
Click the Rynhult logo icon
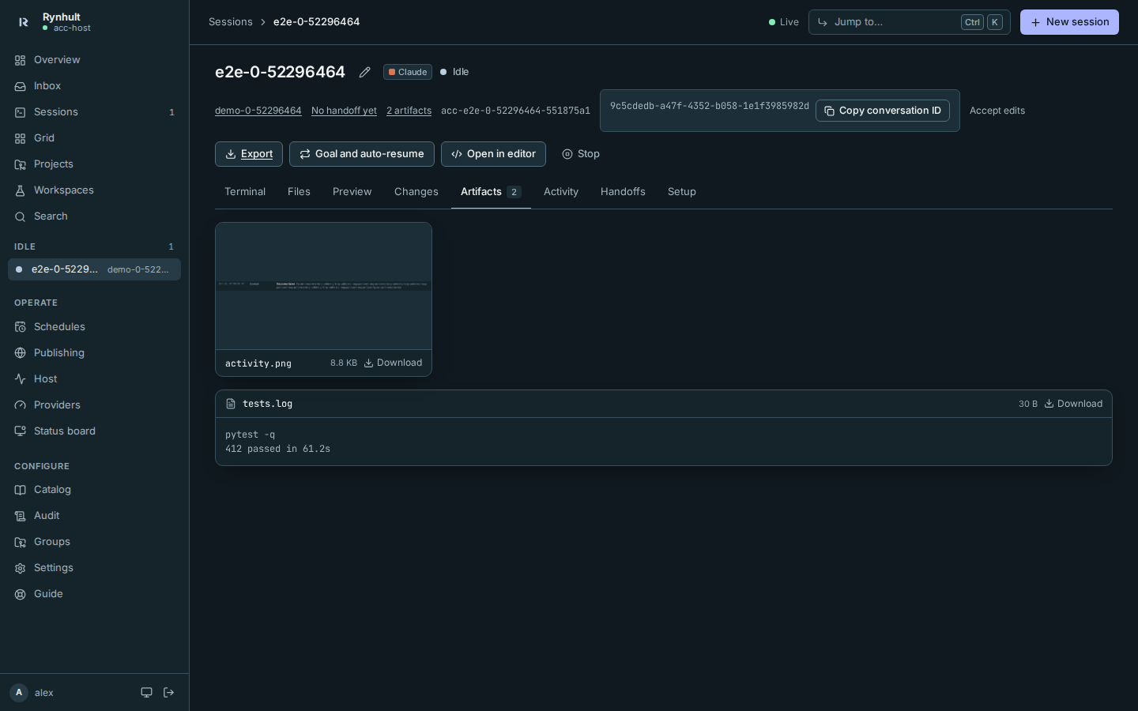(23, 22)
